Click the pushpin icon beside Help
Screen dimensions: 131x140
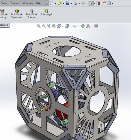46,3
